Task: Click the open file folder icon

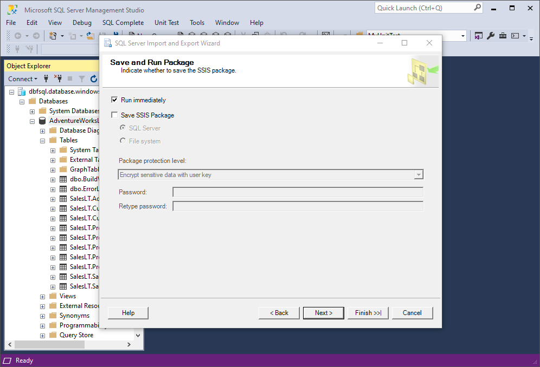Action: tap(90, 36)
